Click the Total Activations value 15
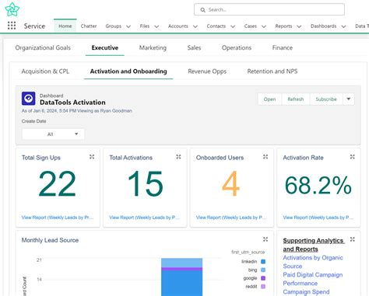Image resolution: width=369 pixels, height=296 pixels. [146, 184]
